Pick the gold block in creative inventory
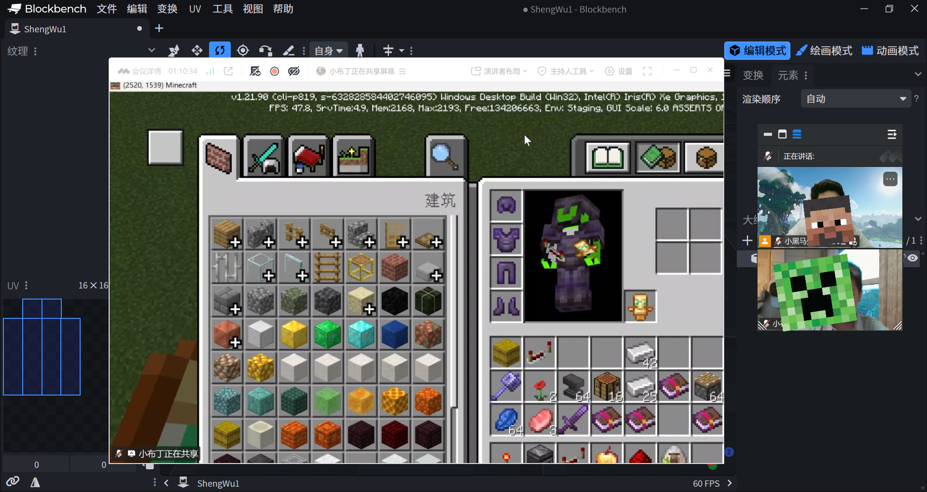Image resolution: width=927 pixels, height=492 pixels. coord(294,334)
